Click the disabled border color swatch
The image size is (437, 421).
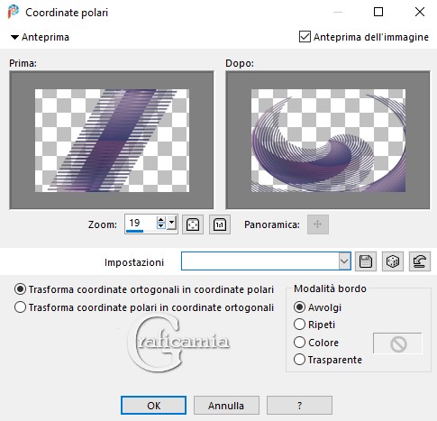point(397,343)
